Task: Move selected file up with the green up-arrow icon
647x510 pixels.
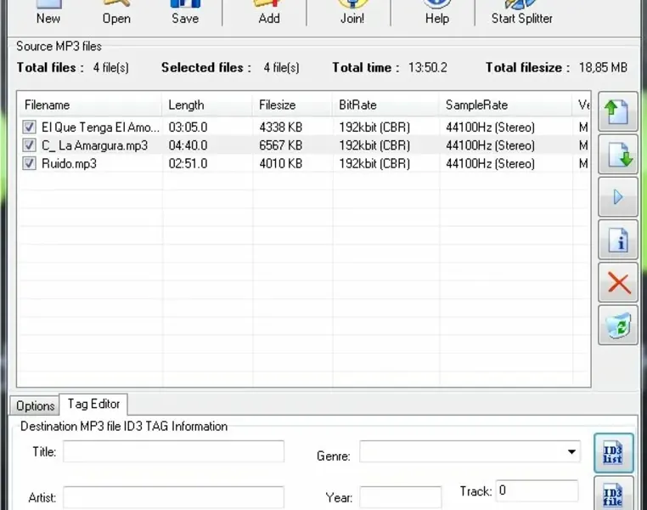Action: [x=617, y=111]
